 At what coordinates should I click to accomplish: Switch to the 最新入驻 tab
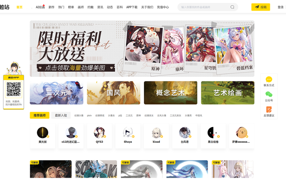click(x=61, y=115)
